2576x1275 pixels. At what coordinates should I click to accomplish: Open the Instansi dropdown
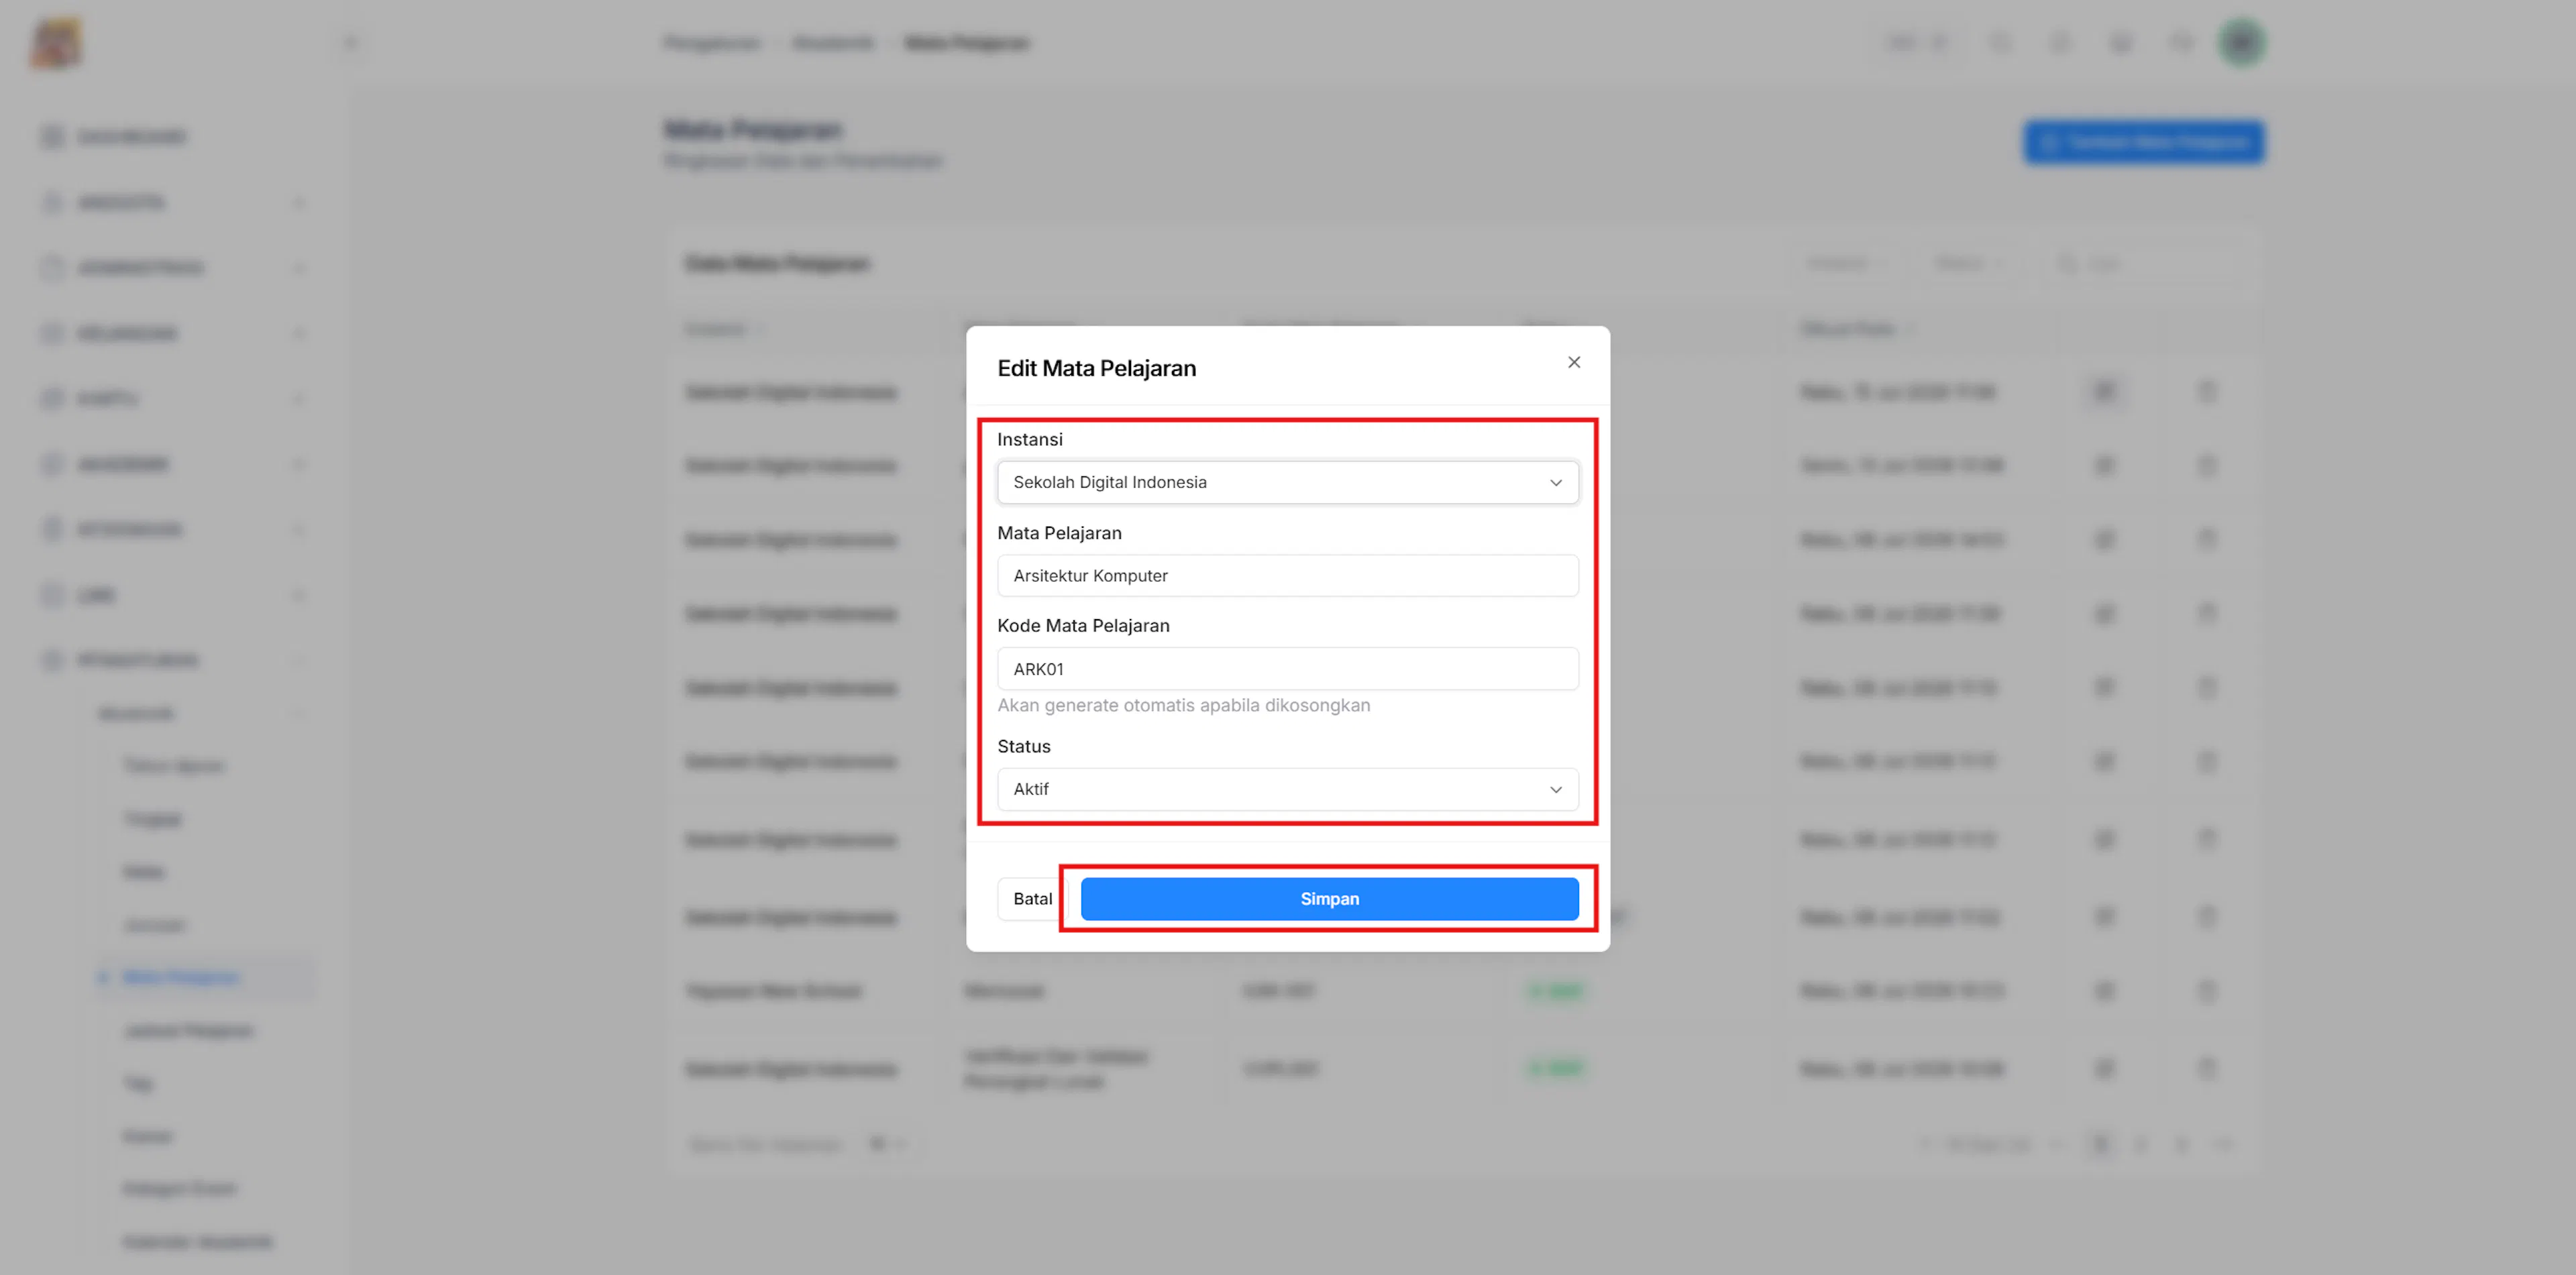click(x=1287, y=482)
